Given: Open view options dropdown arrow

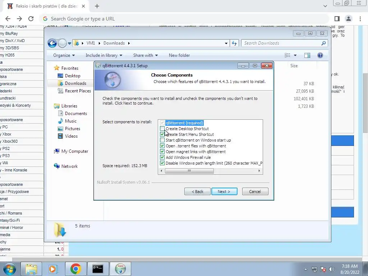Looking at the screenshot, I should click(295, 55).
